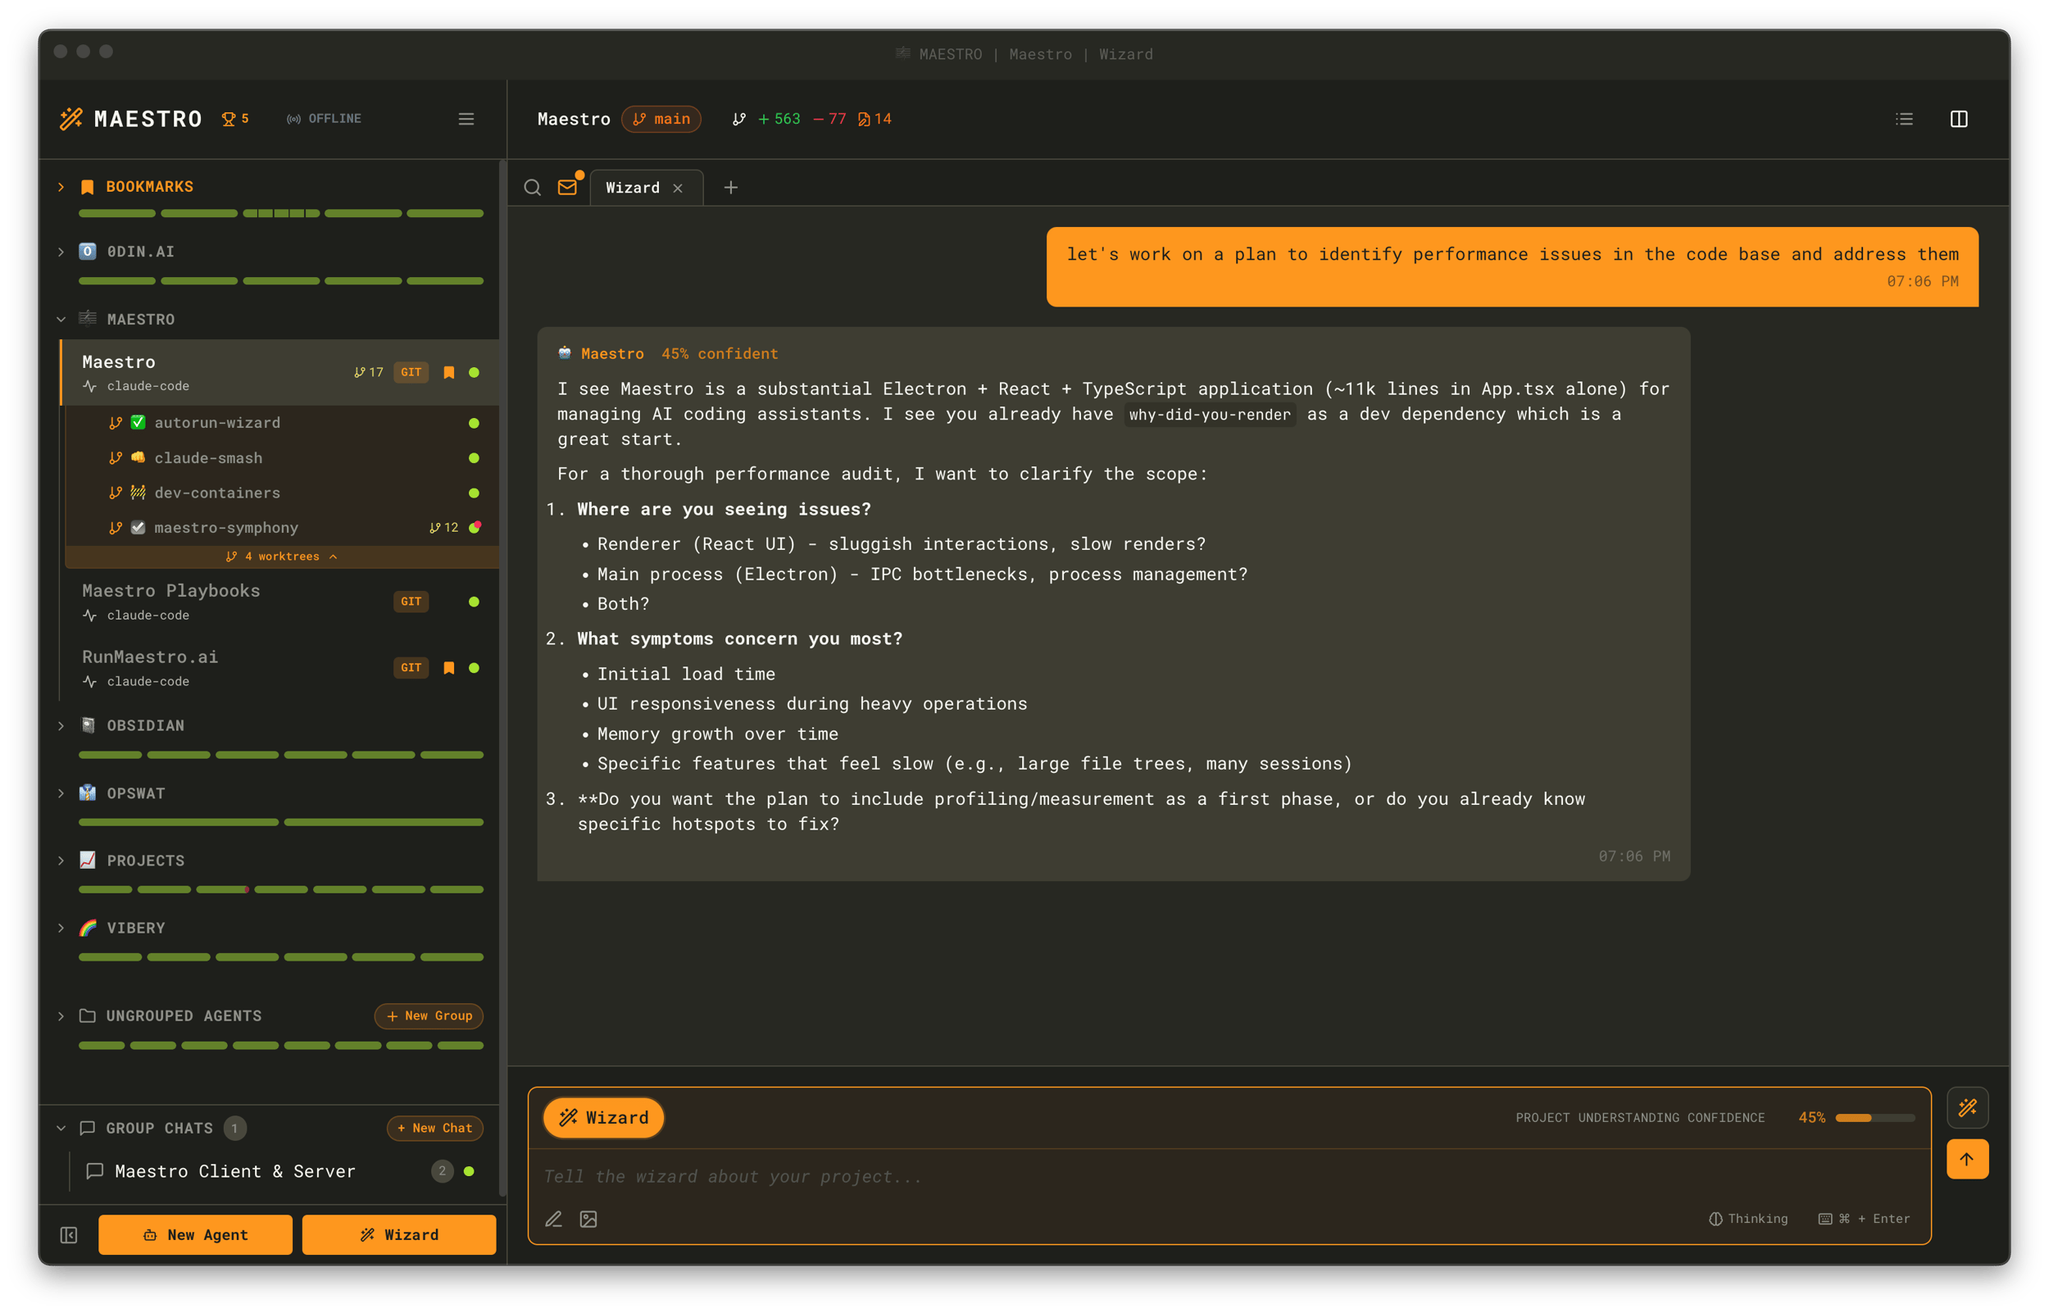Click status dot on claude-smash worktree
Viewport: 2049px width, 1313px height.
(474, 458)
